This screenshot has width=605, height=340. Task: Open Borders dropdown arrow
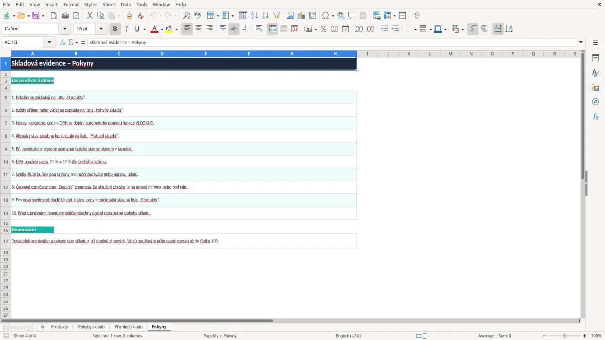415,29
